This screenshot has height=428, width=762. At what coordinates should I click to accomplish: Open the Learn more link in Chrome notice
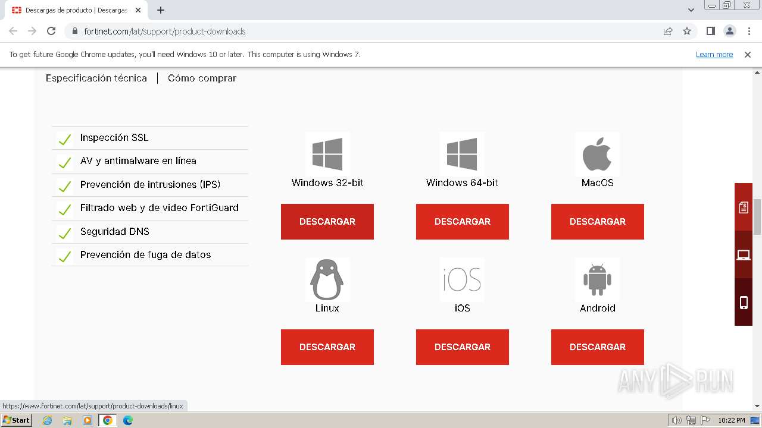[714, 54]
